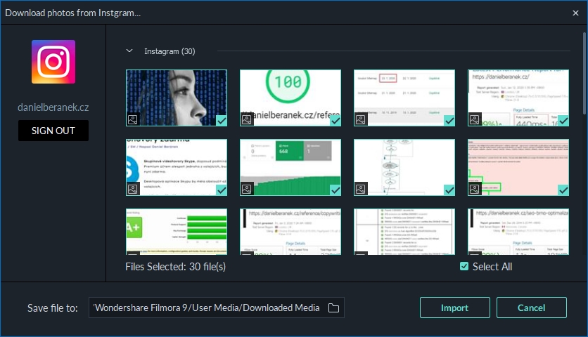Screen dimensions: 588x337
Task: Click the save path input field
Action: click(217, 308)
